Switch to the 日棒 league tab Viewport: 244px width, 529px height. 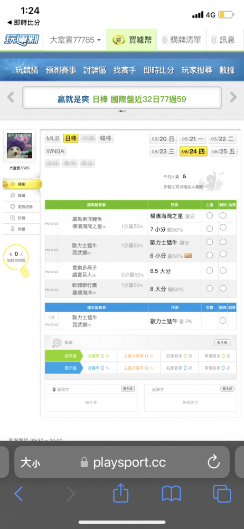[x=71, y=138]
